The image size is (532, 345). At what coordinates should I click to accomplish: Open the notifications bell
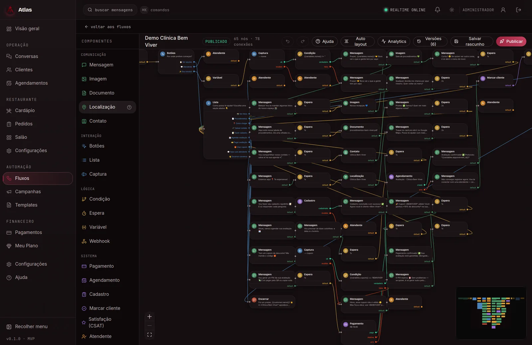(438, 10)
